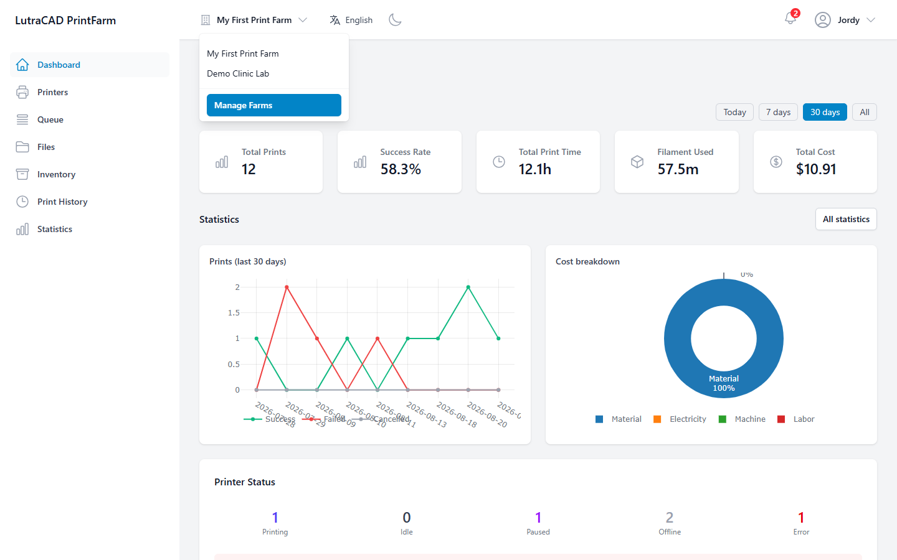Filter dashboard to Today

pos(735,112)
